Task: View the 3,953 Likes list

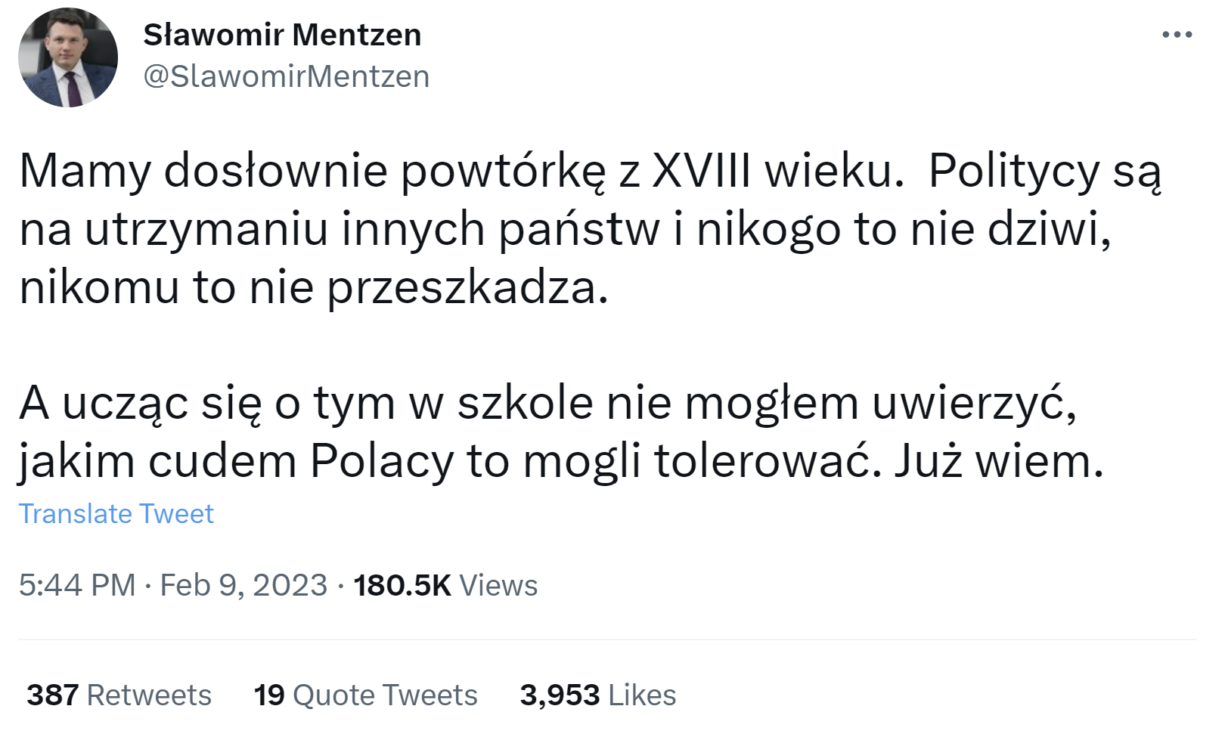Action: (597, 695)
